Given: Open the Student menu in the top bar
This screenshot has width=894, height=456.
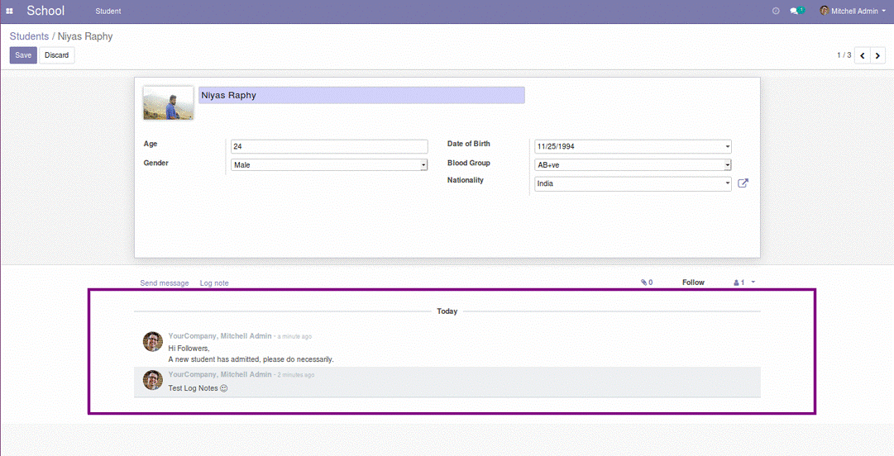Looking at the screenshot, I should click(x=108, y=12).
